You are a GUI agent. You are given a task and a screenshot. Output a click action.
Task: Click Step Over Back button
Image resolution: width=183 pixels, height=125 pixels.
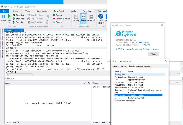pos(36,22)
